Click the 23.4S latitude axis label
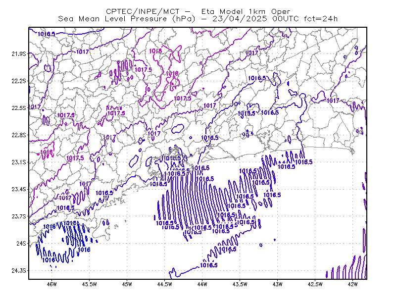The height and width of the screenshot is (306, 396). click(19, 189)
